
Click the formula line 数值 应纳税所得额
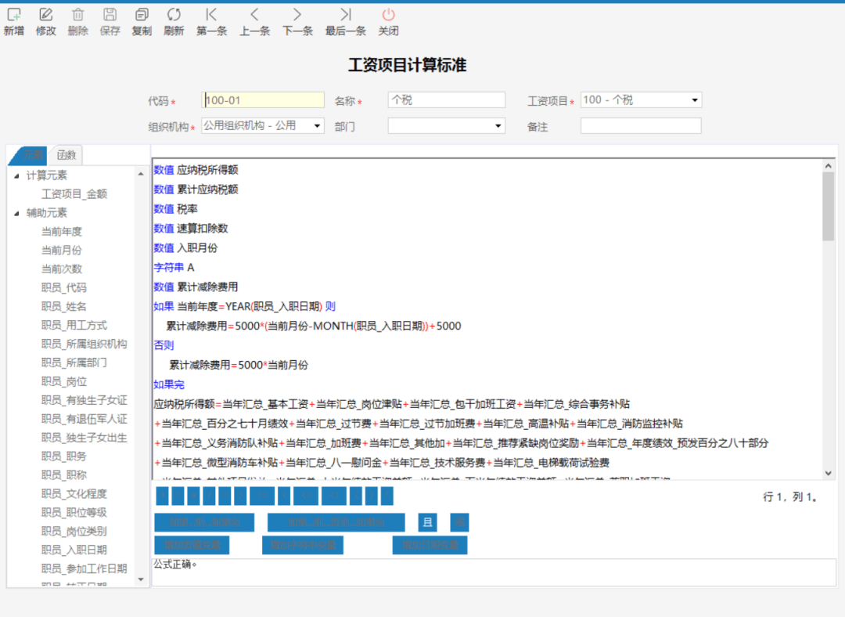coord(196,170)
